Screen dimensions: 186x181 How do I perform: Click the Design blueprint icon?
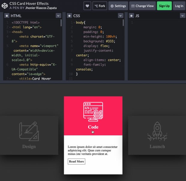29,131
